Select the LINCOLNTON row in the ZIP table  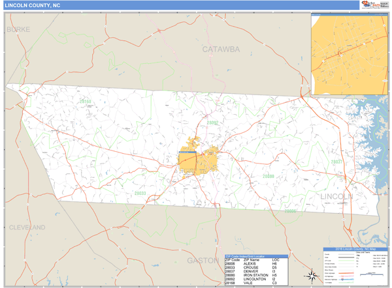click(255, 280)
